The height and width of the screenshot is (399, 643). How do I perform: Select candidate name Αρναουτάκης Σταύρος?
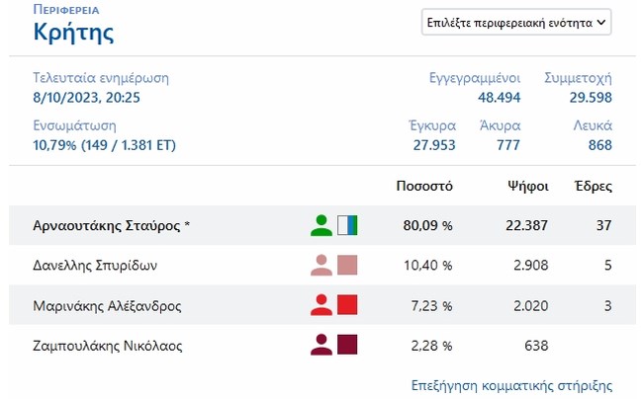(107, 225)
